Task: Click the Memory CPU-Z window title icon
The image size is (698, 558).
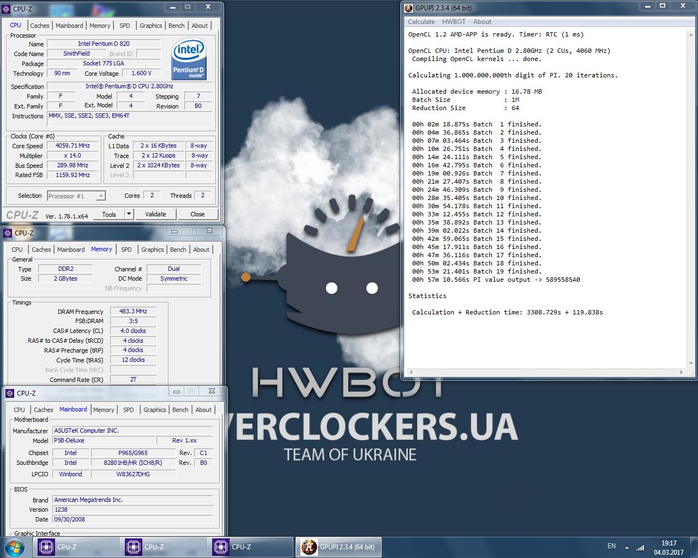Action: click(x=7, y=233)
